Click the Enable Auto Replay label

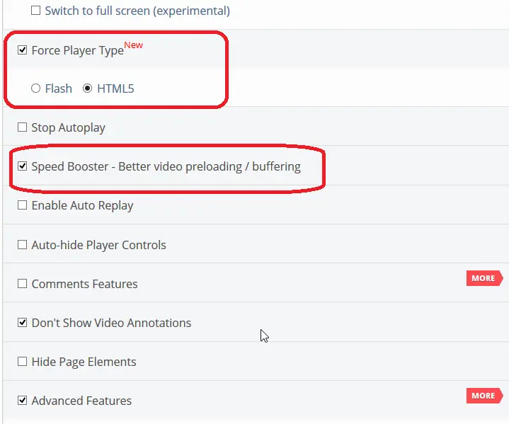pos(82,206)
